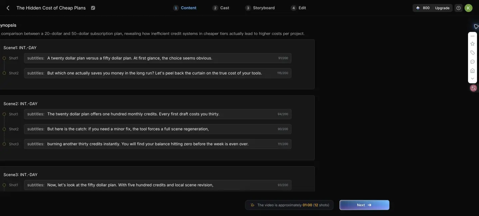Click the 90/200 character counter
Viewport: 479px width, 216px height.
pos(283,129)
